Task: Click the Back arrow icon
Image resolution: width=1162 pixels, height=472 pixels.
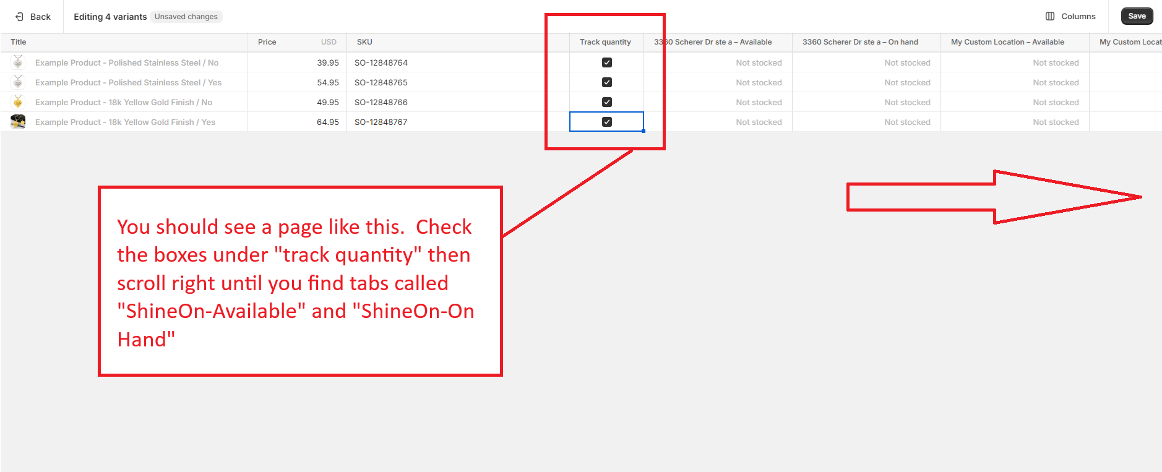Action: pyautogui.click(x=19, y=17)
